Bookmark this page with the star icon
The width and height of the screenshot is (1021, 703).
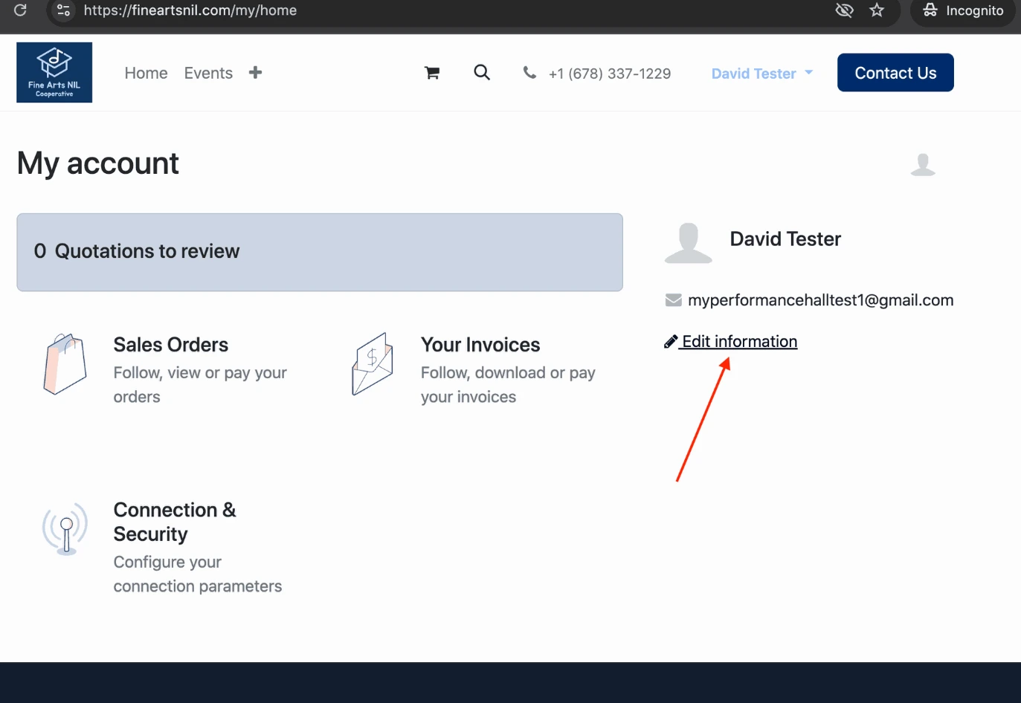(x=877, y=10)
